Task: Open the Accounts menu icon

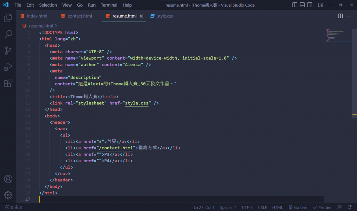Action: point(8,179)
